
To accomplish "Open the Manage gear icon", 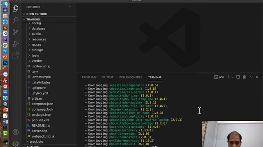I will click(16, 143).
